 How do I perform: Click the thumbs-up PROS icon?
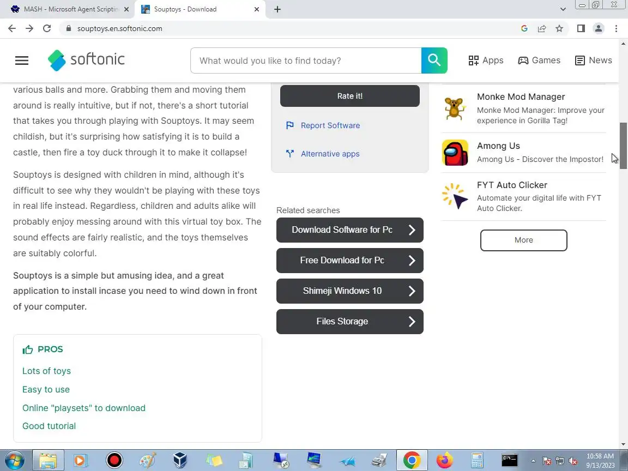tap(28, 349)
